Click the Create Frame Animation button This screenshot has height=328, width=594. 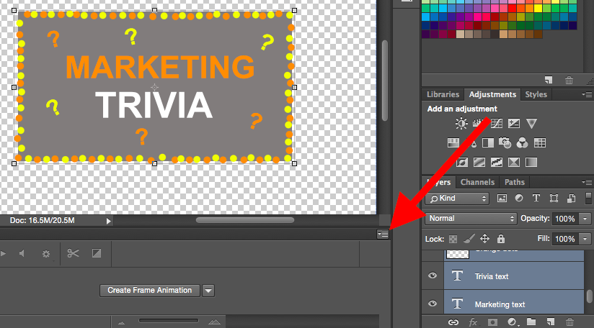tap(150, 290)
